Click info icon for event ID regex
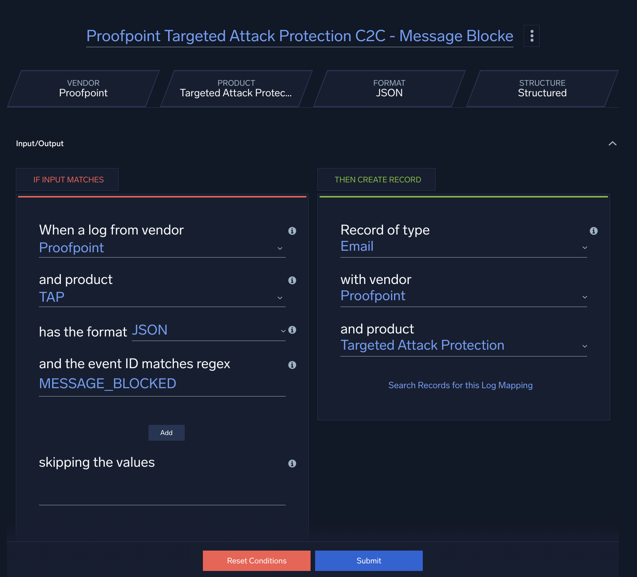Image resolution: width=637 pixels, height=577 pixels. click(x=292, y=365)
